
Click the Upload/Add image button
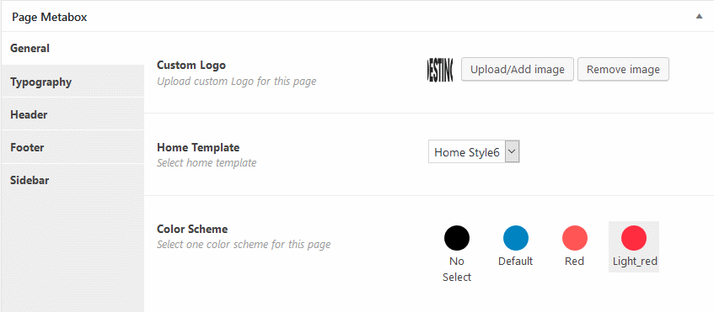click(518, 70)
